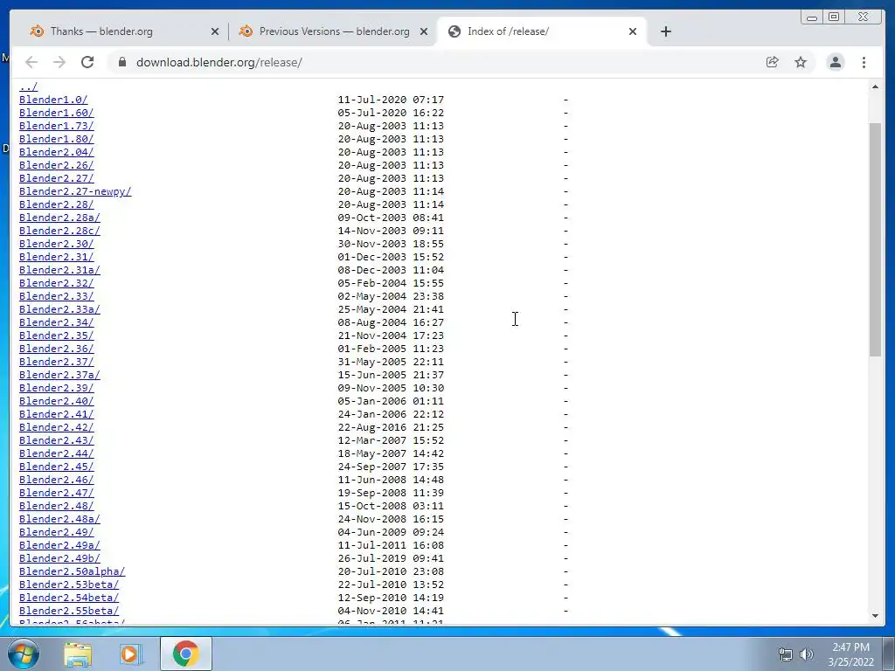Reload the page with the refresh icon
The image size is (895, 671).
tap(87, 62)
